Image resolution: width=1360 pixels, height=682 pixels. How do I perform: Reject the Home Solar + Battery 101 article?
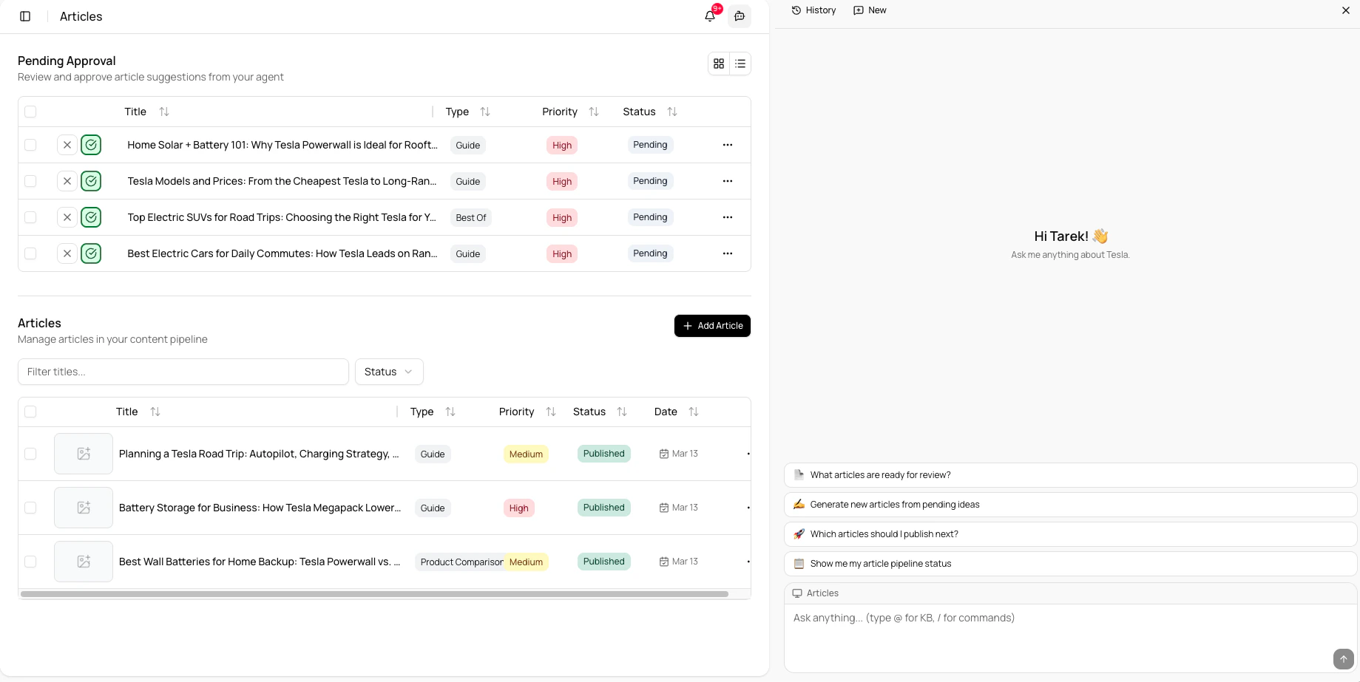(x=67, y=145)
